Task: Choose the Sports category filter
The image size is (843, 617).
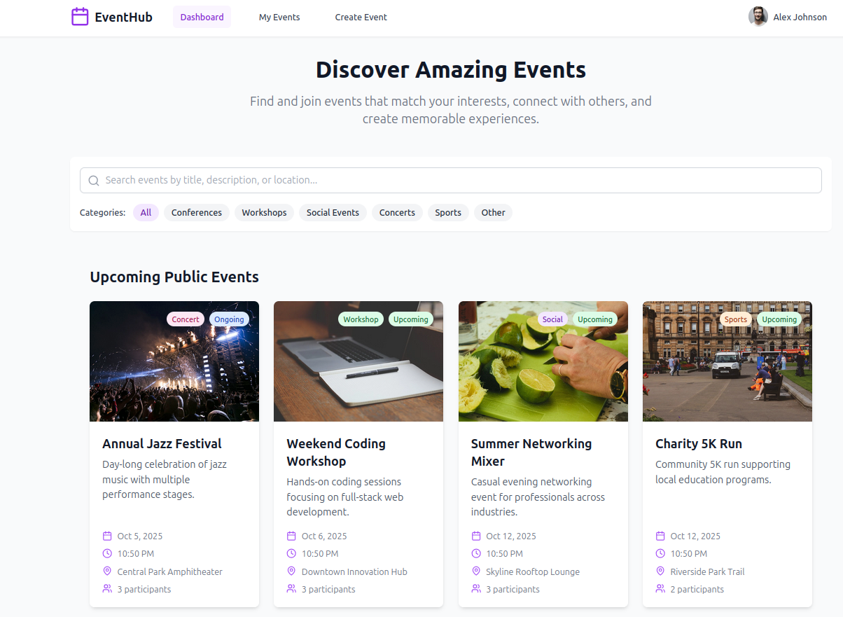Action: click(x=448, y=213)
